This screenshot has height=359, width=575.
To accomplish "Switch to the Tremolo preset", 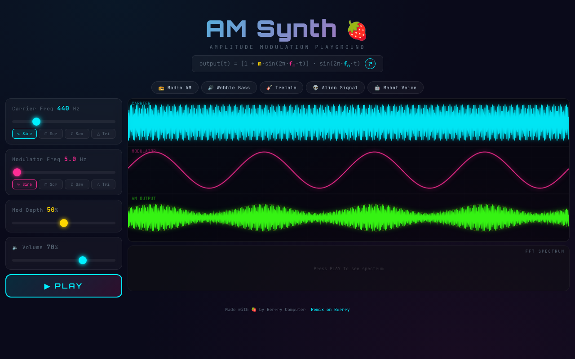I will pyautogui.click(x=281, y=88).
